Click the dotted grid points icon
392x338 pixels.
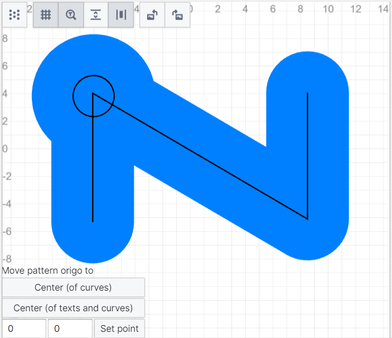(x=14, y=15)
